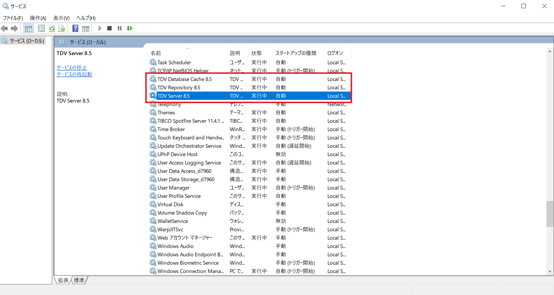Click the Pause Service icon
Screen dimensions: 554x295
click(x=119, y=28)
